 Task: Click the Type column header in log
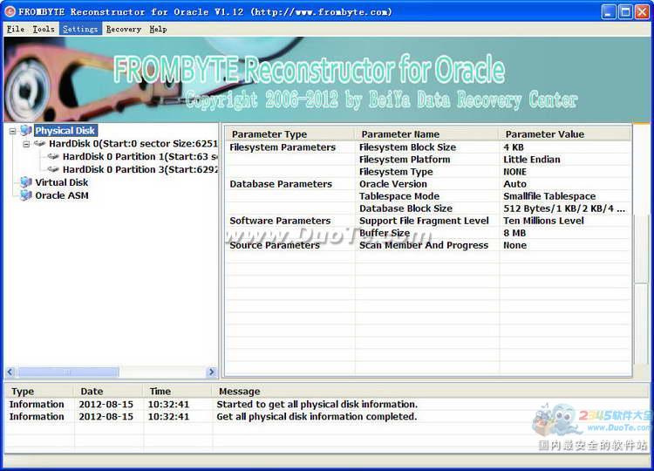pos(39,392)
